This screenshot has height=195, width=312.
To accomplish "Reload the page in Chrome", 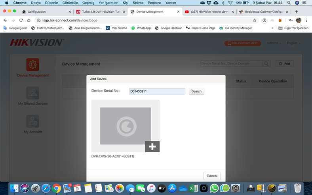I will click(x=21, y=20).
